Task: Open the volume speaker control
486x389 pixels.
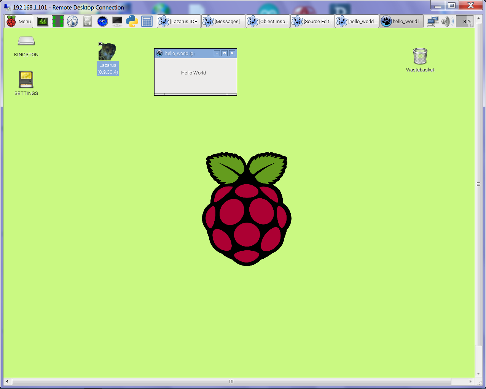Action: coord(447,21)
